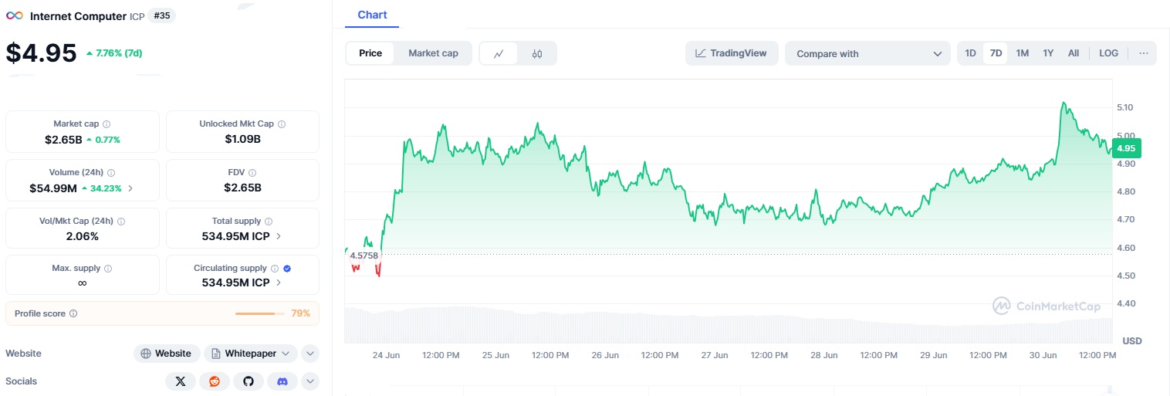Viewport: 1170px width, 396px height.
Task: Click the 2.06% Vol/Mkt Cap value
Action: click(x=83, y=236)
